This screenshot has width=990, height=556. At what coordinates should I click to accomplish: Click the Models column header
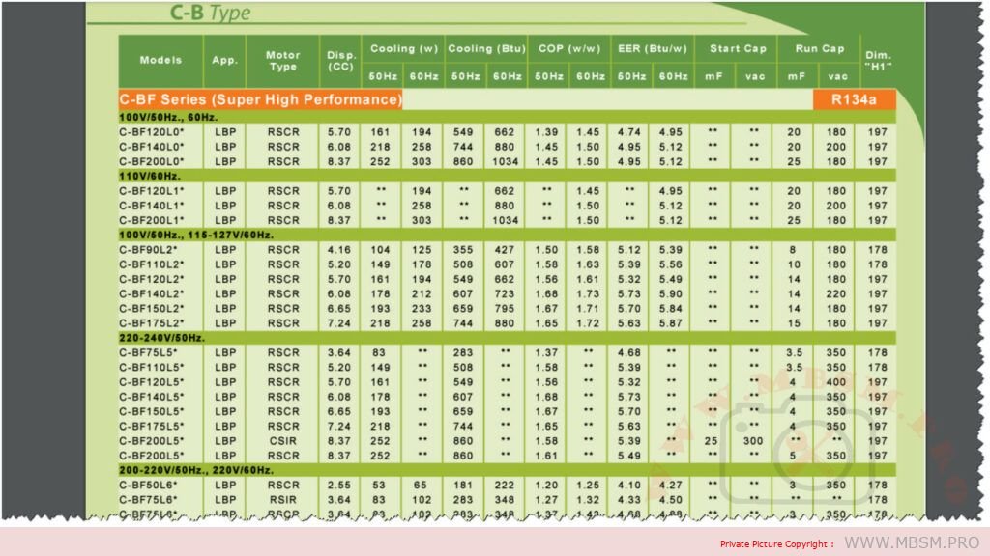click(160, 60)
